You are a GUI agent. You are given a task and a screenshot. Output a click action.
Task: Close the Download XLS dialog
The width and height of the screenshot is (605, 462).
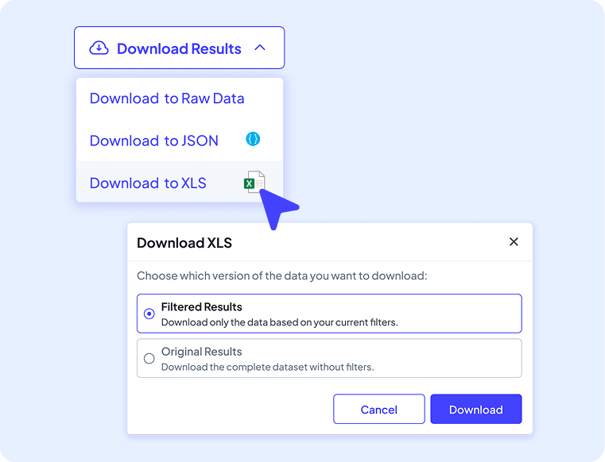[x=514, y=242]
